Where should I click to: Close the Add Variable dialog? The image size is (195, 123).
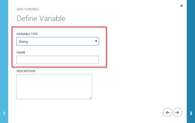182,5
